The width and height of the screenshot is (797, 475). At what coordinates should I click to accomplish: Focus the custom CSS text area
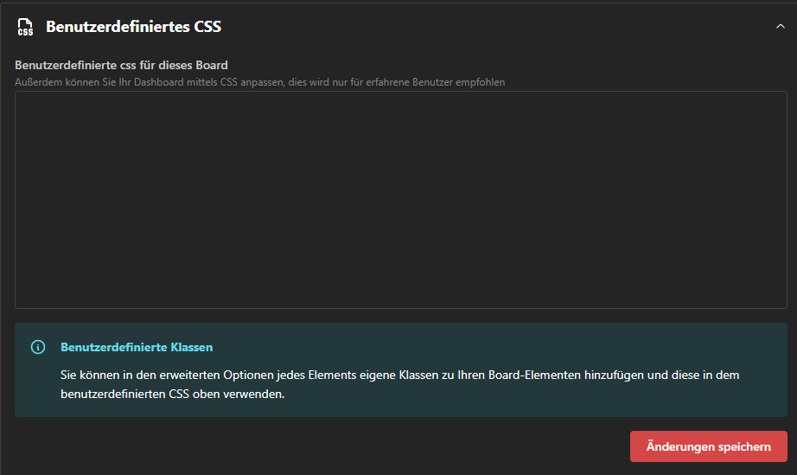[400, 199]
